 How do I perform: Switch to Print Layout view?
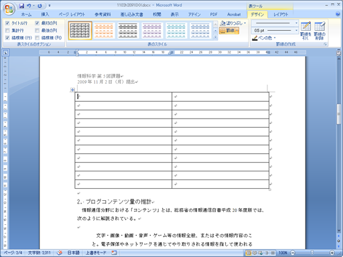248,253
